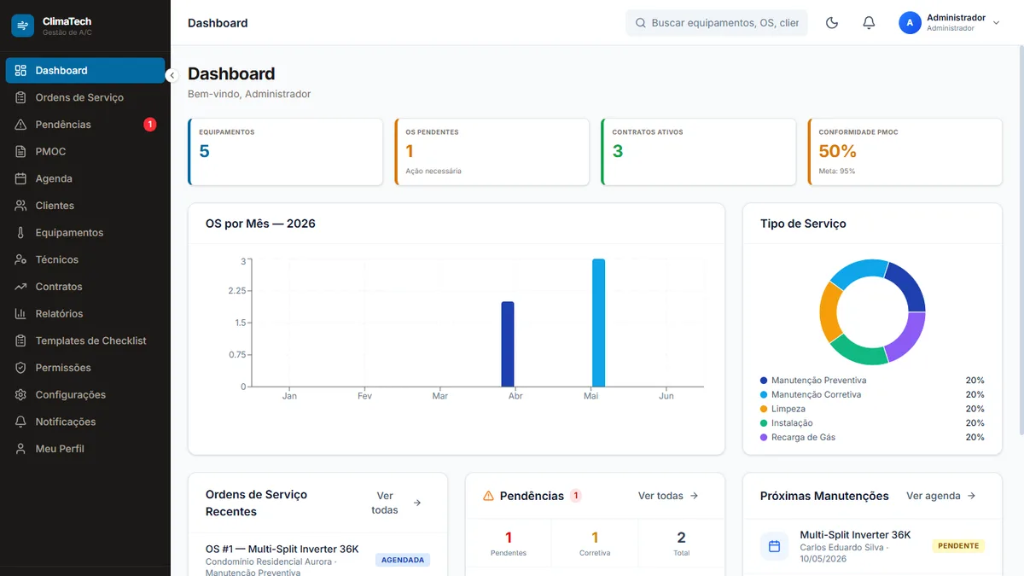1024x576 pixels.
Task: Open notifications bell in header
Action: pos(869,23)
